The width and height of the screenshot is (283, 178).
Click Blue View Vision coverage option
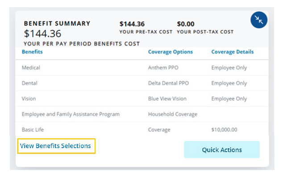[x=167, y=99]
